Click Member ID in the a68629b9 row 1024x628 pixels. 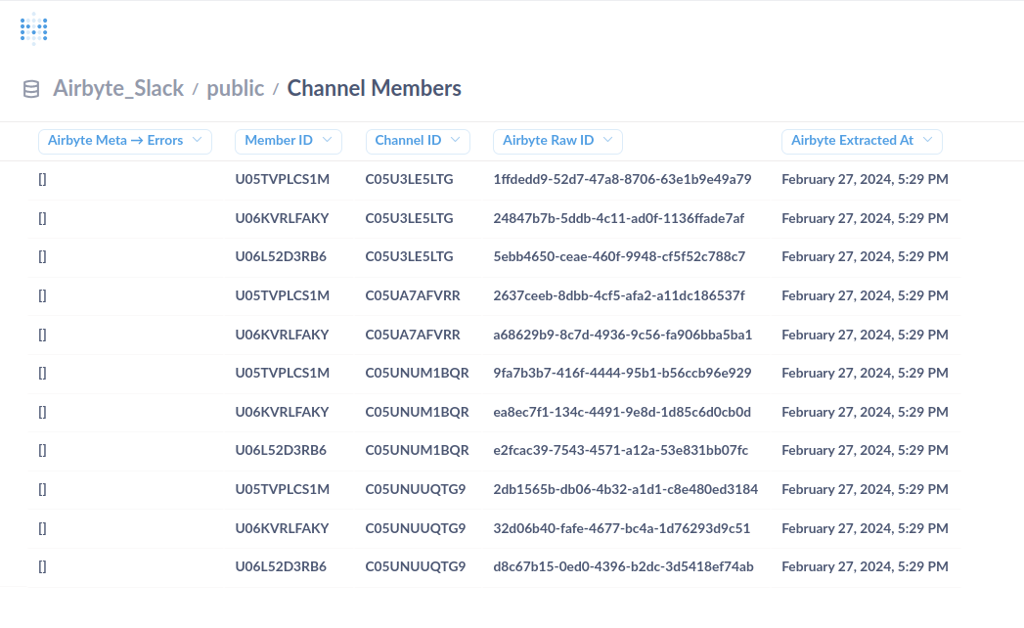tap(282, 335)
